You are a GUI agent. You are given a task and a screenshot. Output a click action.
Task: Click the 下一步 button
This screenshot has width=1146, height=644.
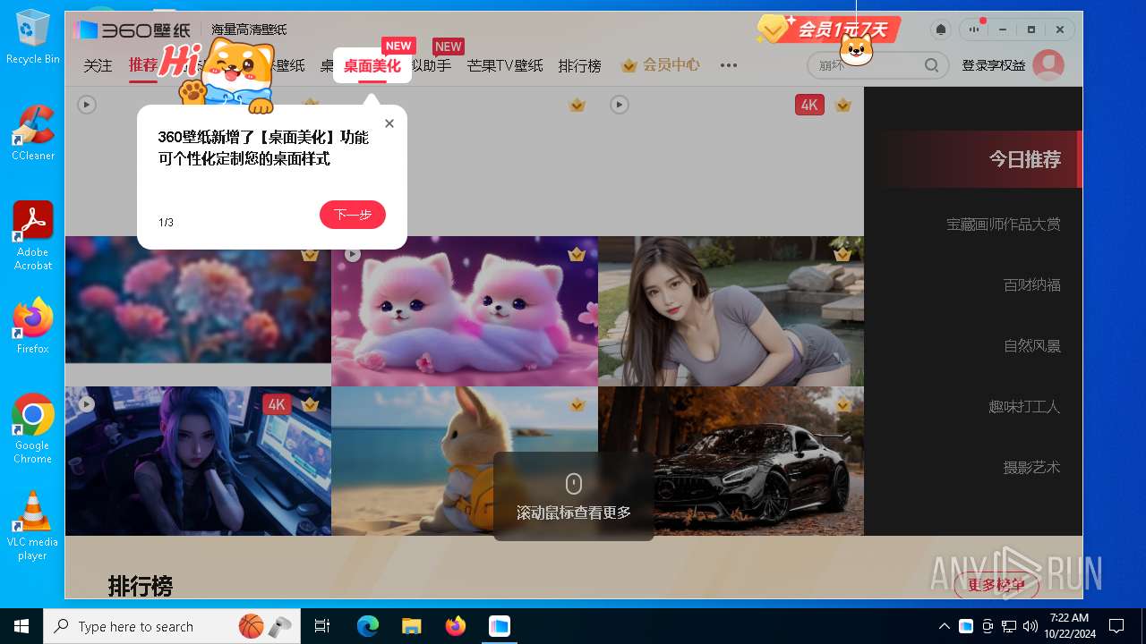353,215
